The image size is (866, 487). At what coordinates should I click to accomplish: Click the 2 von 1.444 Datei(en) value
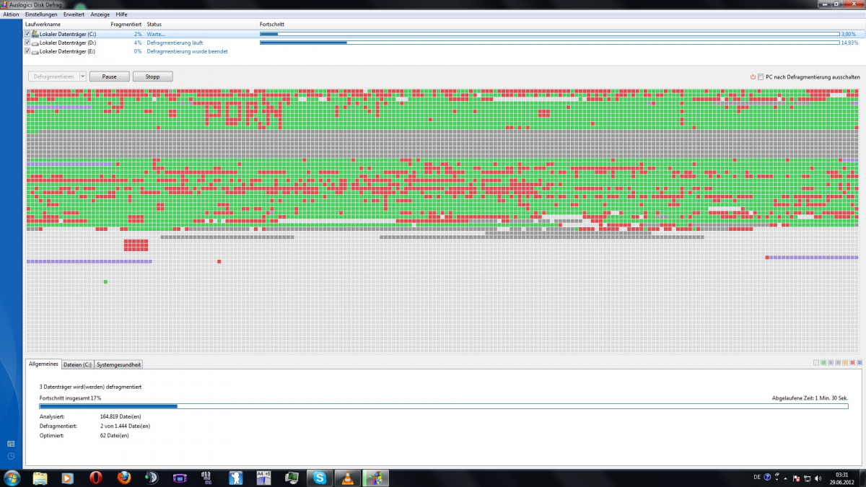point(125,426)
